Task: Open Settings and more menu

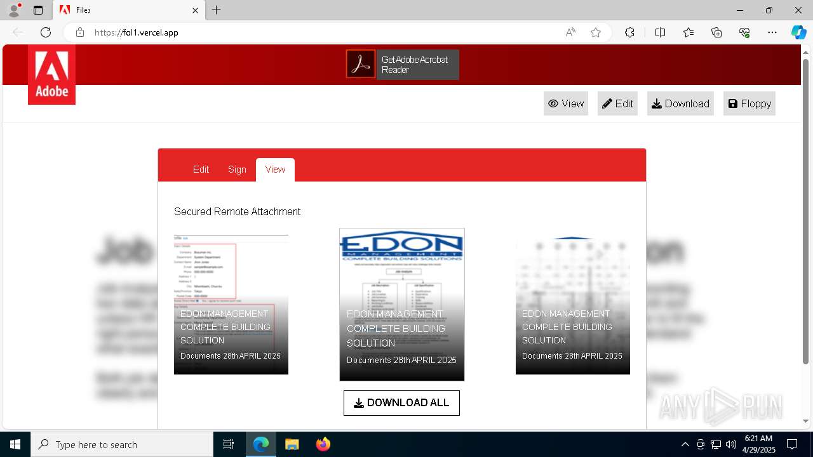Action: click(x=772, y=32)
